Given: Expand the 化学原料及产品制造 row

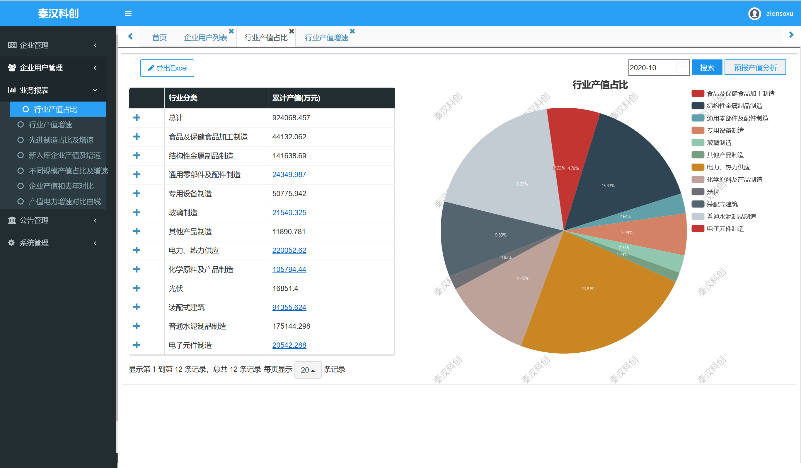Looking at the screenshot, I should pos(137,269).
